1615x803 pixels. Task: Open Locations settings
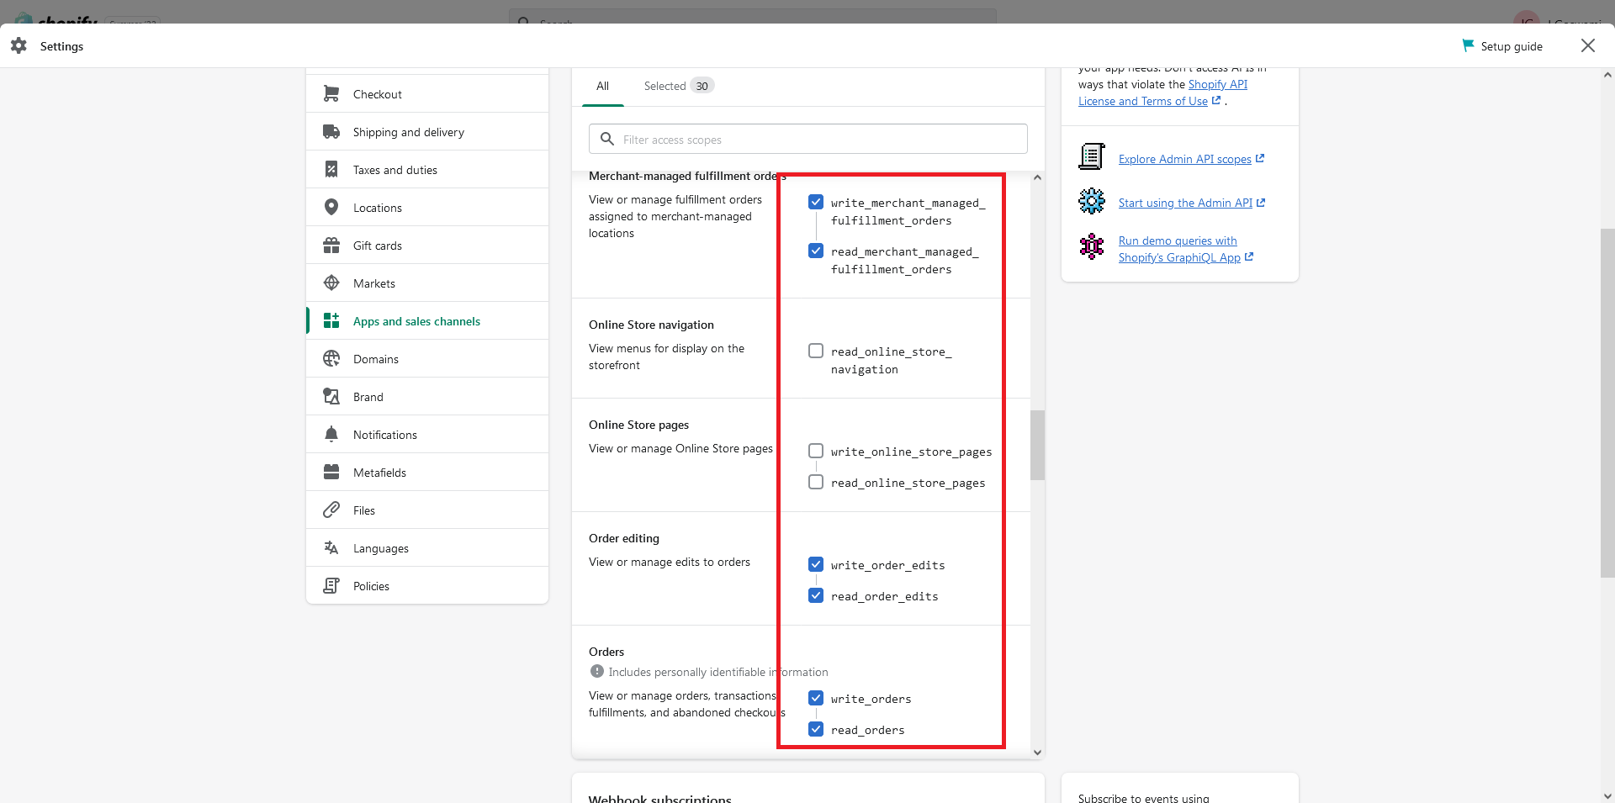pos(427,208)
